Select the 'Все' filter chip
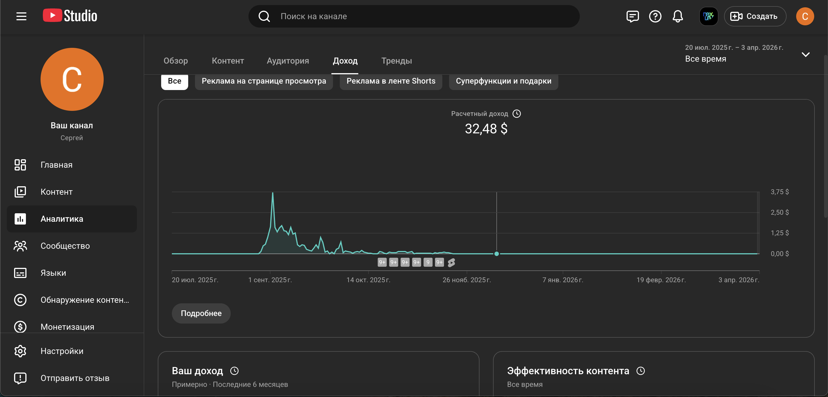Image resolution: width=828 pixels, height=397 pixels. 174,81
